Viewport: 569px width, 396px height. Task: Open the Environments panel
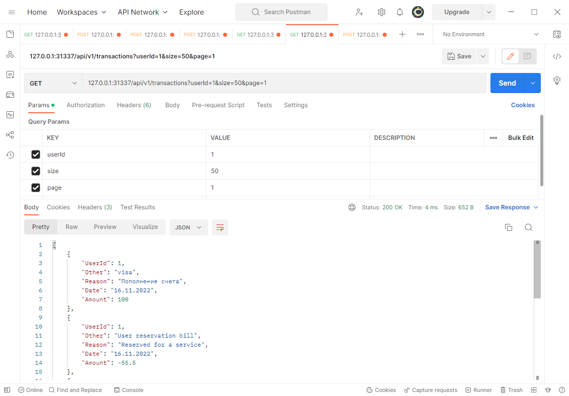point(10,74)
